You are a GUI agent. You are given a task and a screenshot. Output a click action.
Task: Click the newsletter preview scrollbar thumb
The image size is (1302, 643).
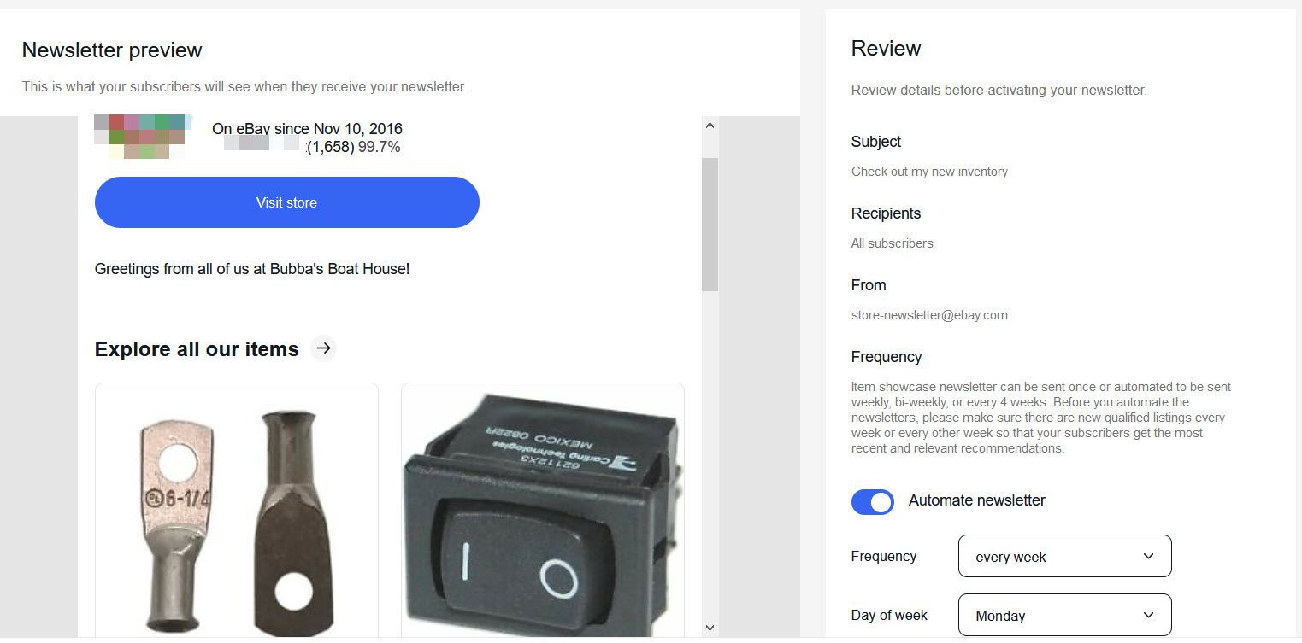click(710, 224)
